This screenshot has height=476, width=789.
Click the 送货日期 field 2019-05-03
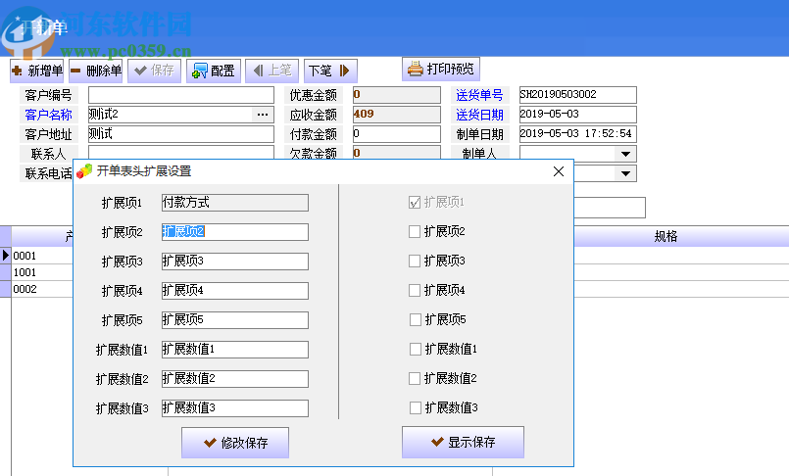coord(577,115)
